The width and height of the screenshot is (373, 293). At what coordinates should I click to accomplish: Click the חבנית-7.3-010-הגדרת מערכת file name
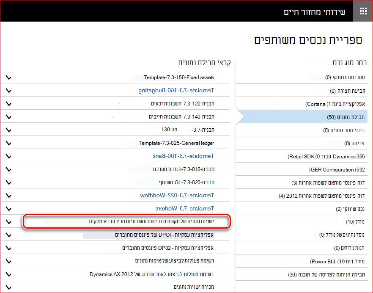tap(184, 169)
